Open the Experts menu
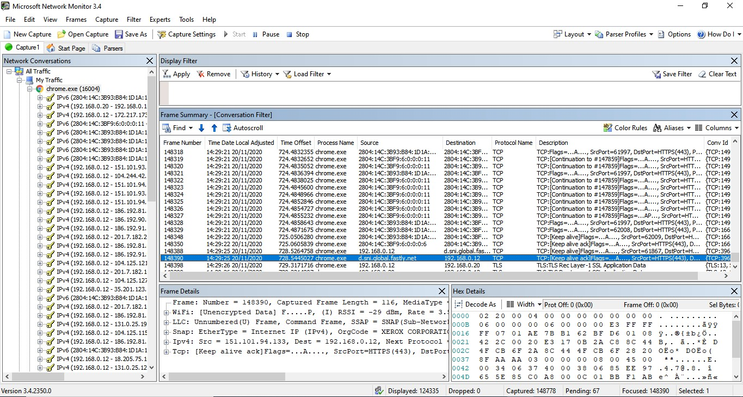Viewport: 743px width, 397px height. click(x=160, y=19)
